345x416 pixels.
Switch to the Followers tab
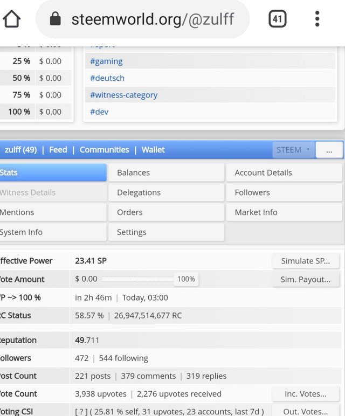(x=284, y=192)
